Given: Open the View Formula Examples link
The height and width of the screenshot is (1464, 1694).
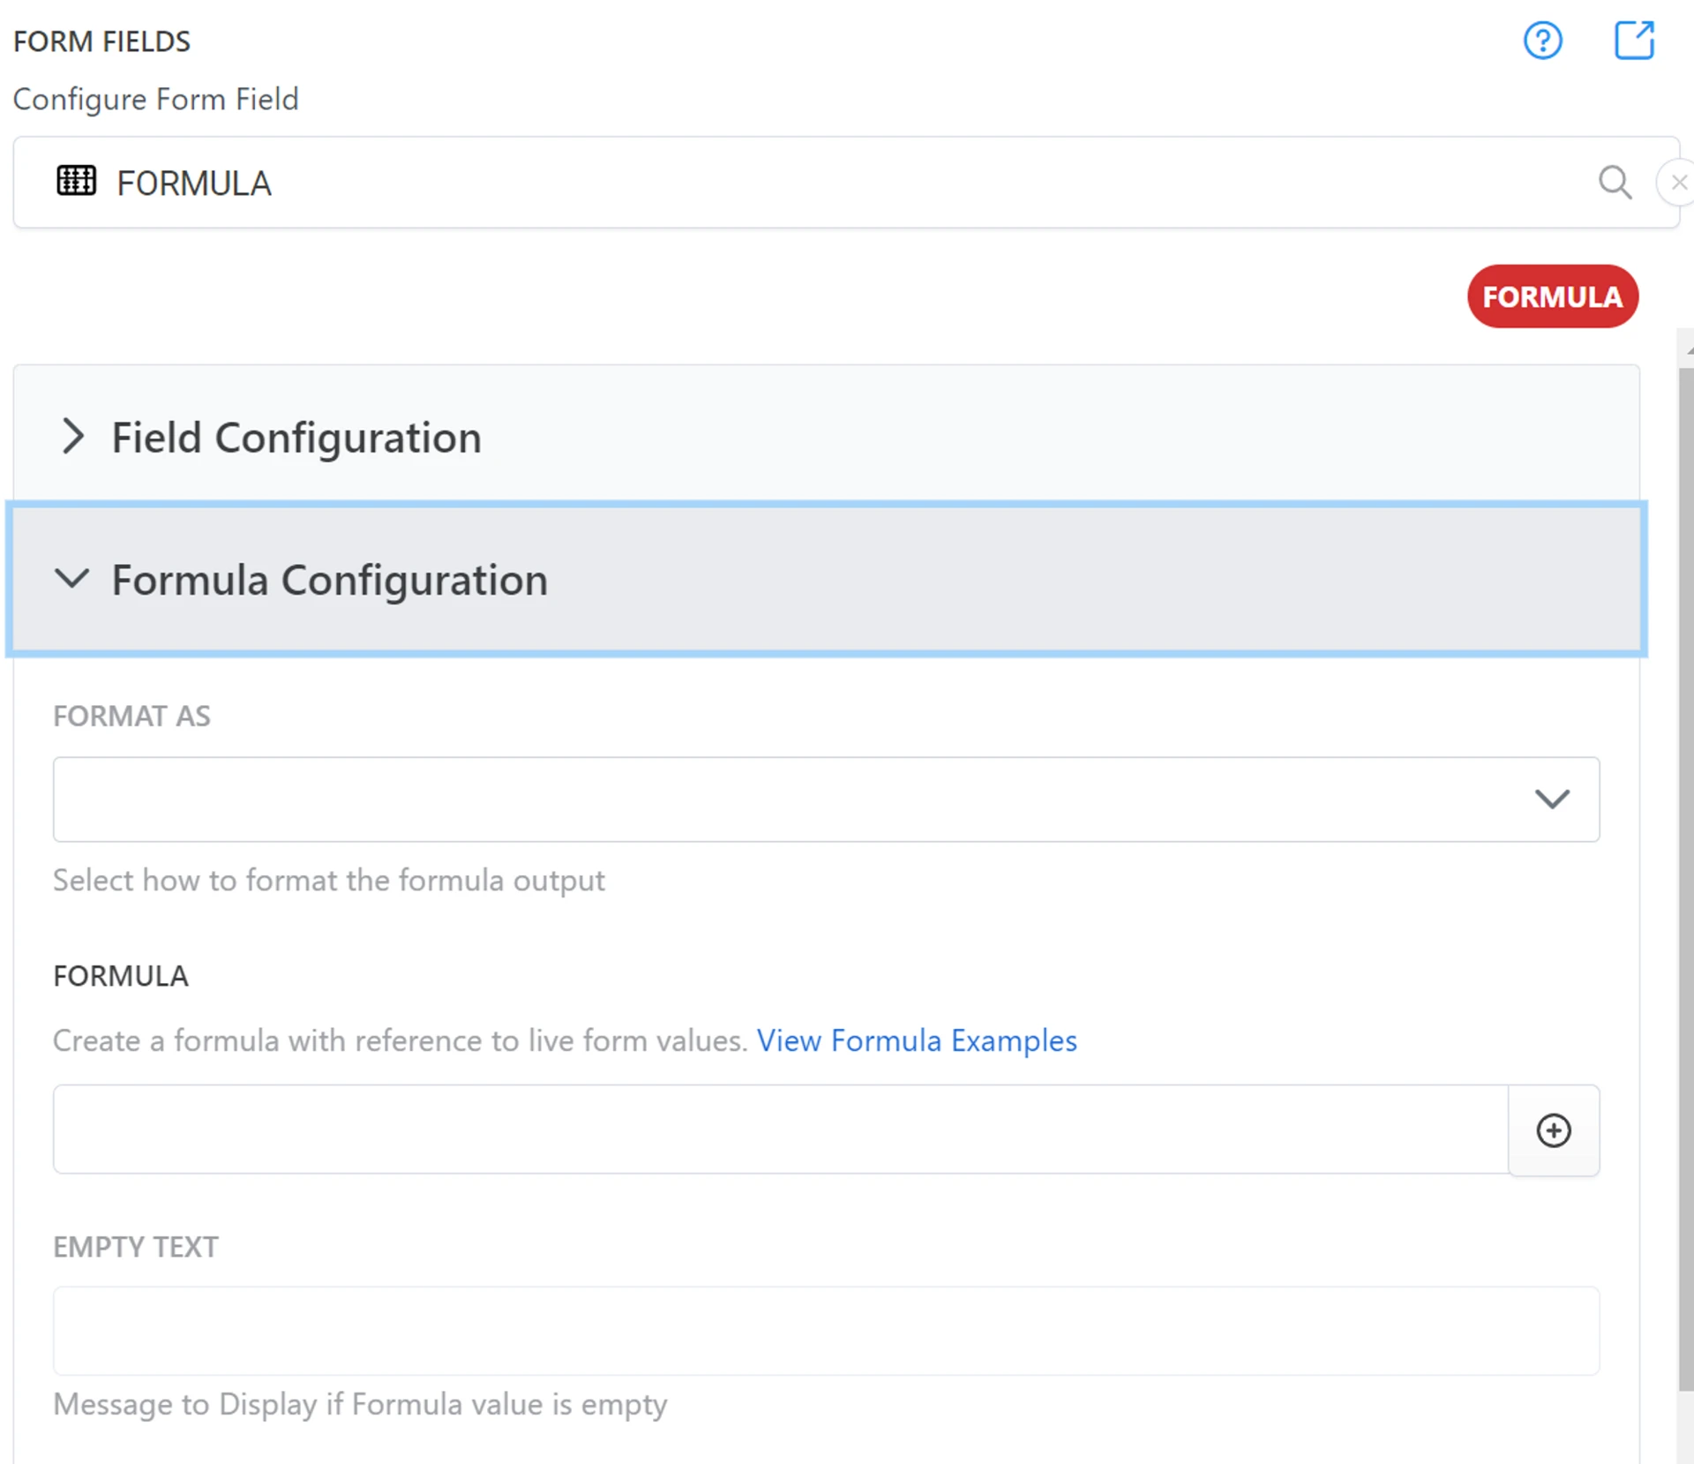Looking at the screenshot, I should [x=916, y=1040].
